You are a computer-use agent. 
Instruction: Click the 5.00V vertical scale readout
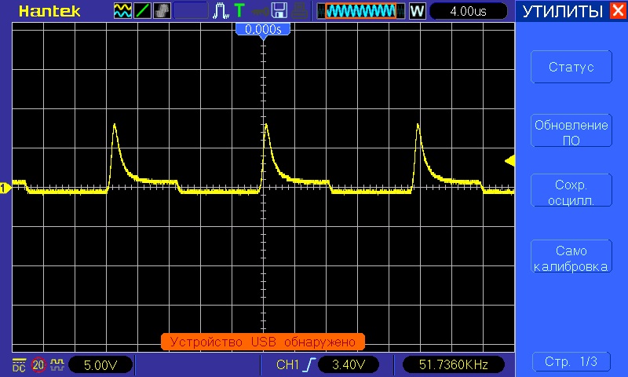click(x=100, y=364)
